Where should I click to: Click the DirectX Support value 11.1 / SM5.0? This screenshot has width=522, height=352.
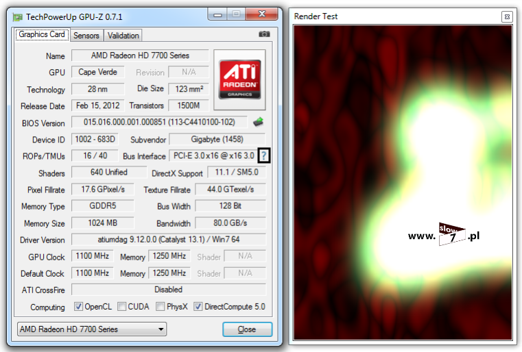(237, 172)
